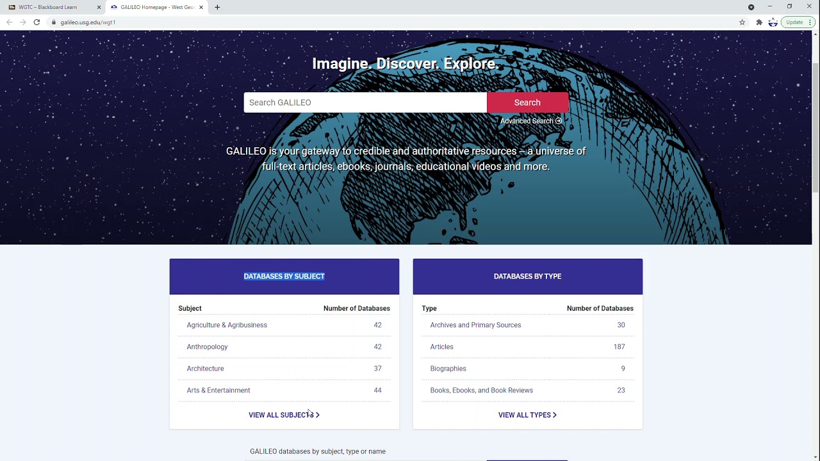Open the Advanced Search link
The height and width of the screenshot is (461, 820).
530,121
